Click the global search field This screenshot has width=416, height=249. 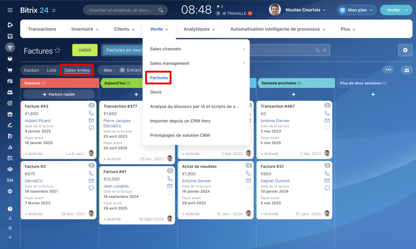click(x=125, y=10)
